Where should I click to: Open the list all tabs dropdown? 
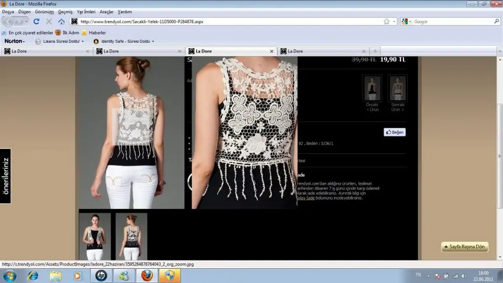[x=497, y=51]
